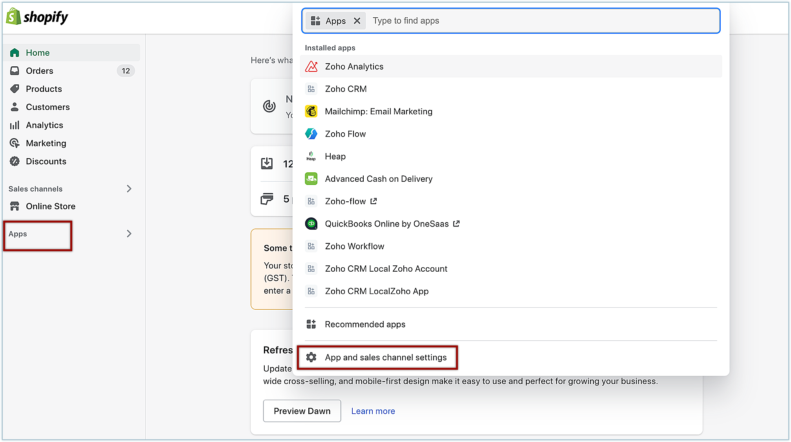Open Online Store sales channel
This screenshot has height=442, width=791.
click(x=51, y=206)
